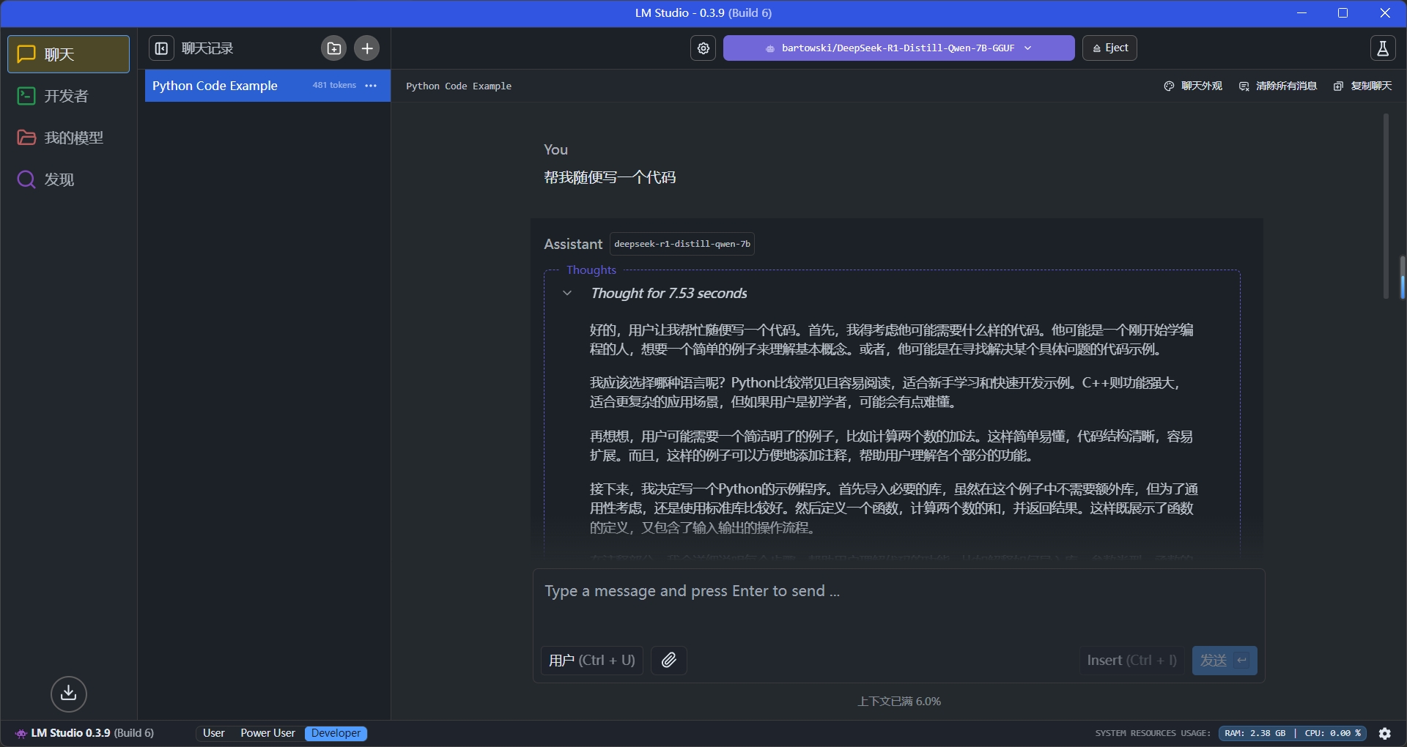This screenshot has width=1407, height=747.
Task: Click the user message 帮我随便写一个代码
Action: [610, 177]
